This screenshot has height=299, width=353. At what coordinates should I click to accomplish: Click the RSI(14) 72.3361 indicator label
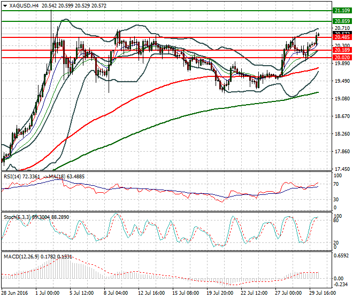pyautogui.click(x=21, y=177)
